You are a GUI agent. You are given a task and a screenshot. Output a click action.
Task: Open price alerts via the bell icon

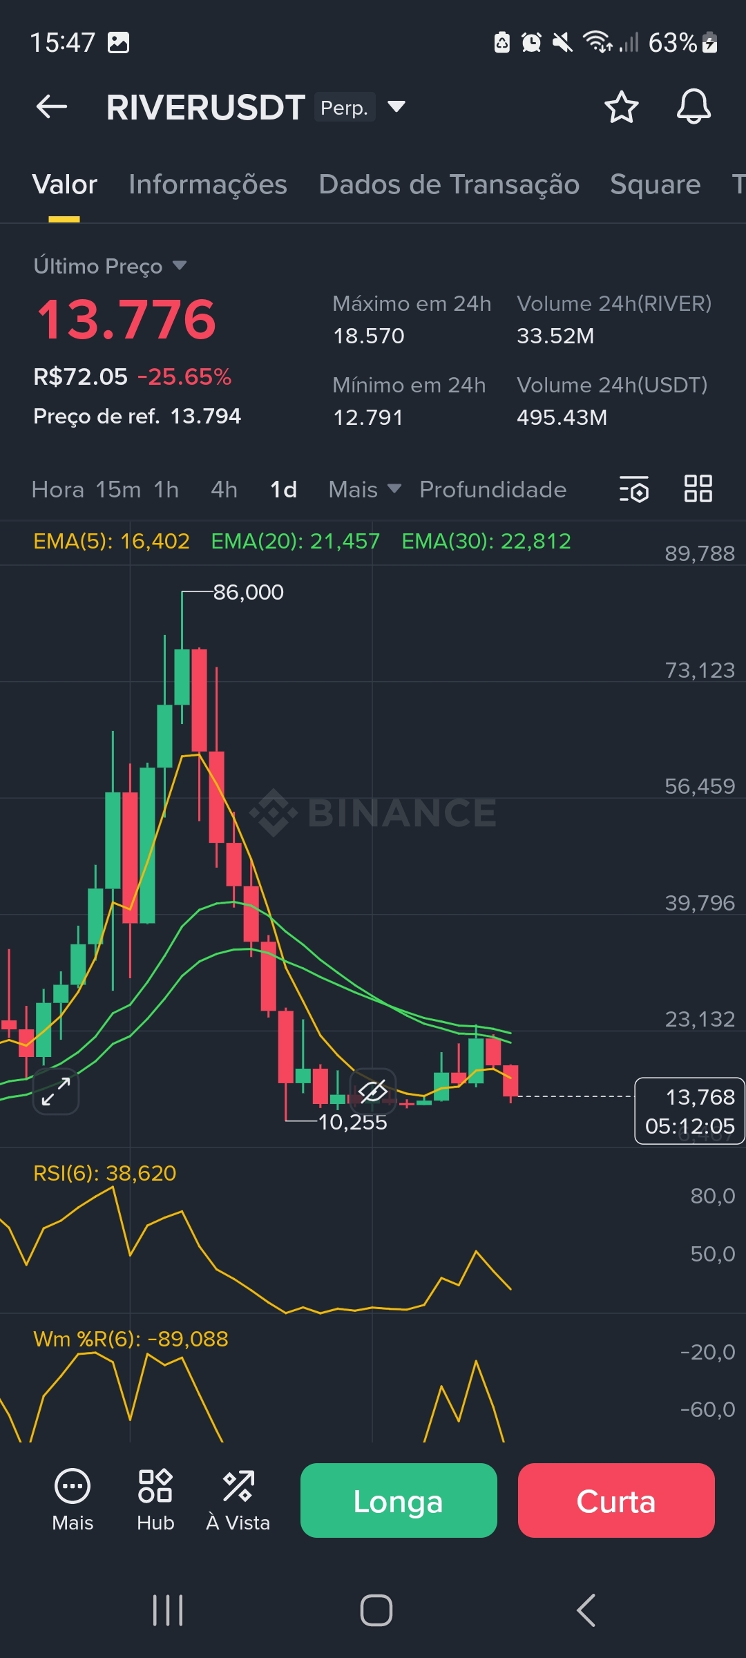tap(694, 107)
